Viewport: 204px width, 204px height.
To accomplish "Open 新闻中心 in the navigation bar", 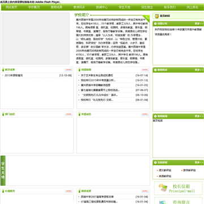I will pyautogui.click(x=102, y=7).
